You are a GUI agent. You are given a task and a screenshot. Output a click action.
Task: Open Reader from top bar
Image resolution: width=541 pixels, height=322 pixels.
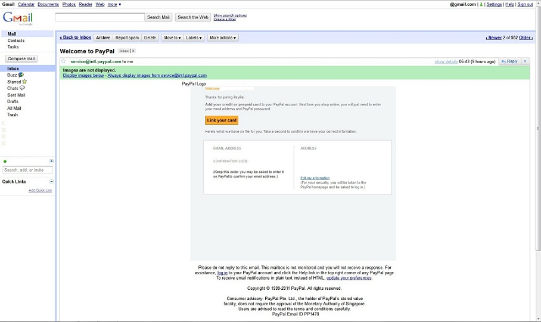[x=86, y=5]
